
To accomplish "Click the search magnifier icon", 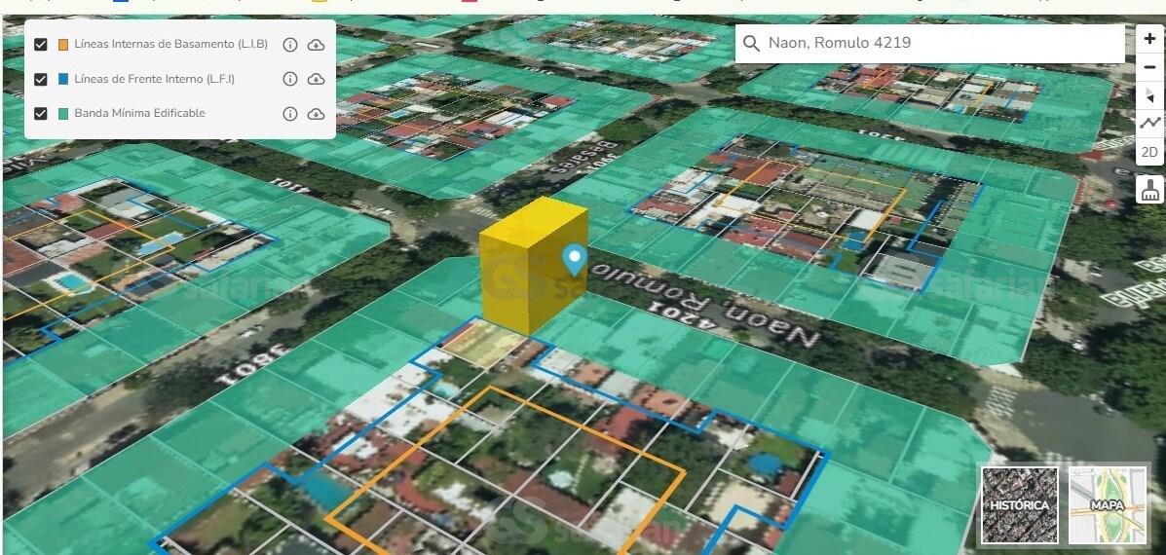I will click(x=751, y=43).
